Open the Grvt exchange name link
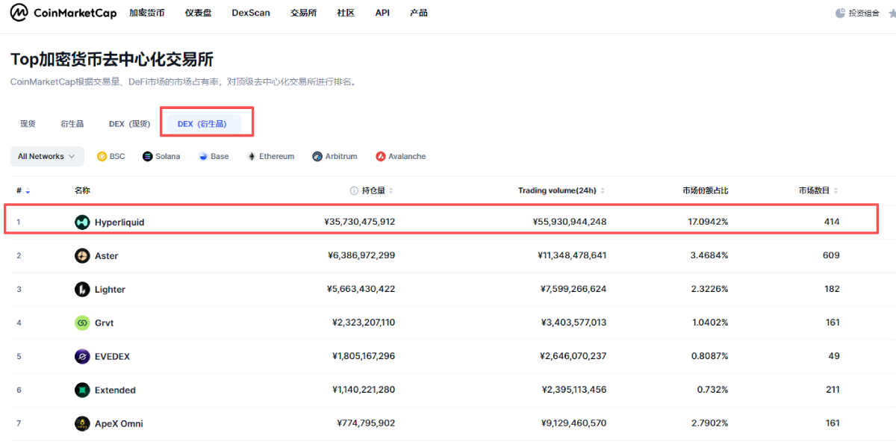 pos(104,323)
